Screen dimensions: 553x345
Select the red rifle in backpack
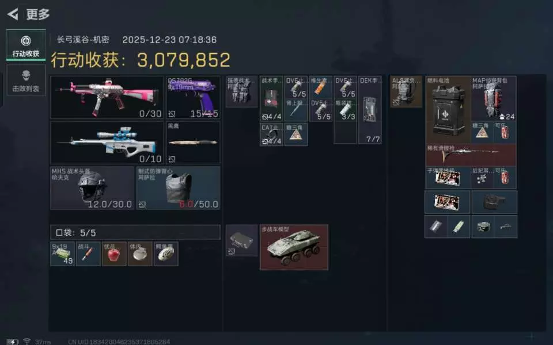(471, 155)
